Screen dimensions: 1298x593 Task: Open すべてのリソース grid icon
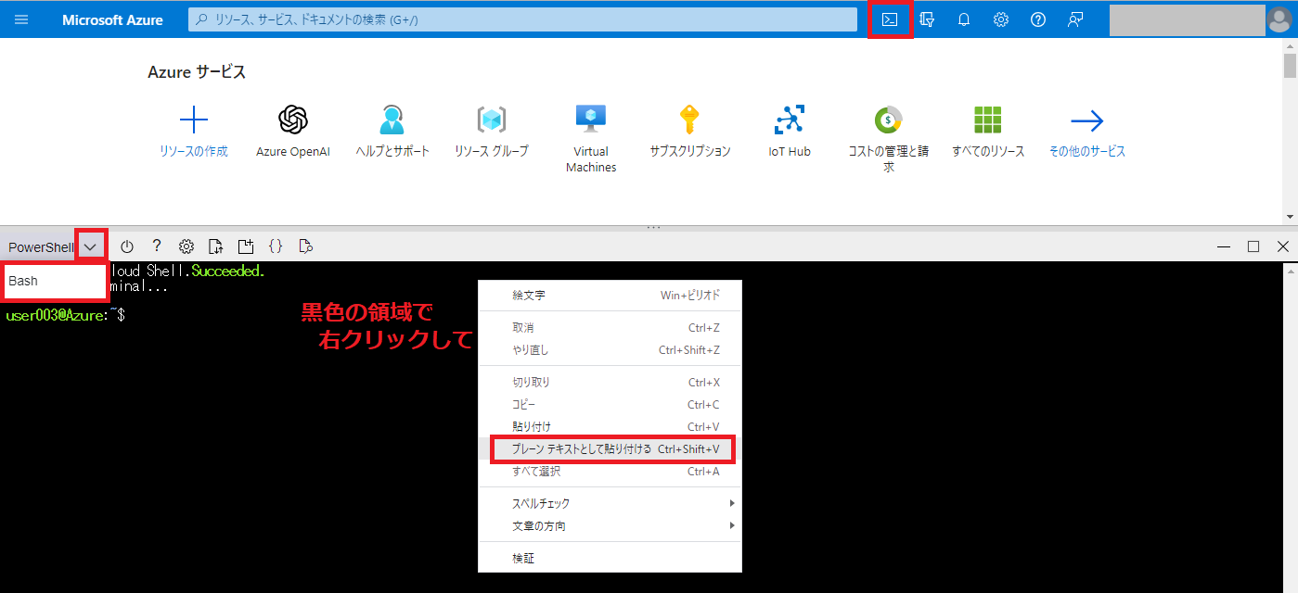988,120
